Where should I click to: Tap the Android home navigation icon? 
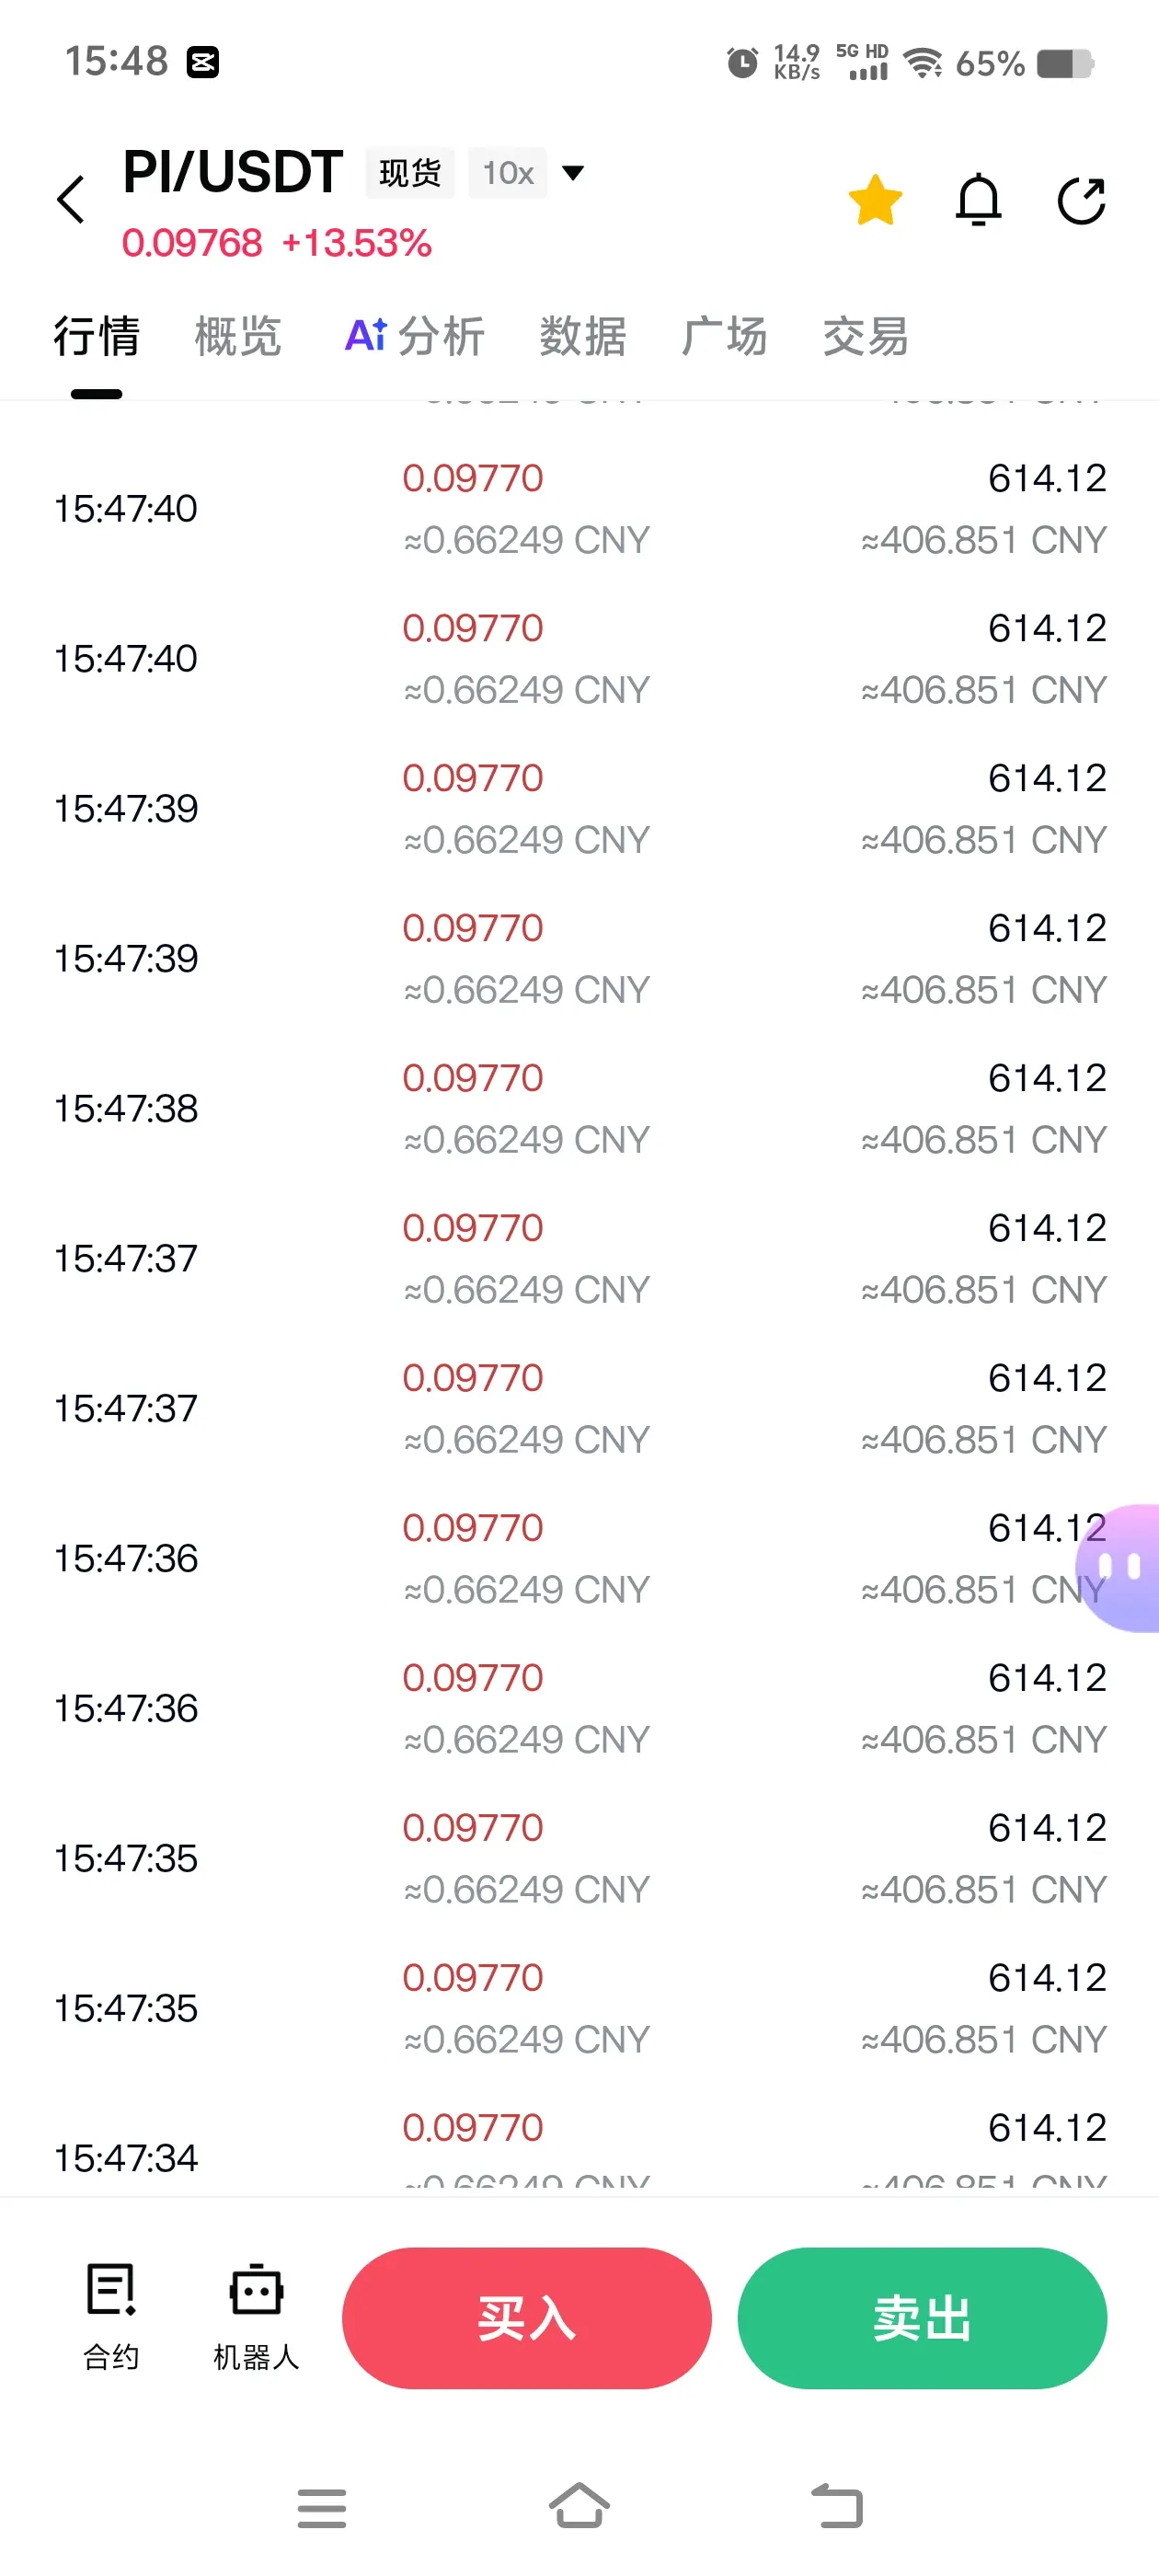click(x=579, y=2505)
